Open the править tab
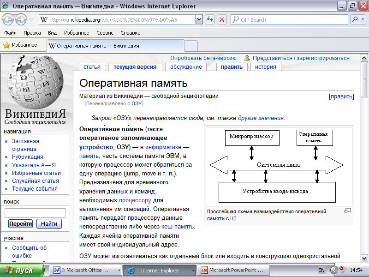This screenshot has width=369, height=277. click(232, 67)
